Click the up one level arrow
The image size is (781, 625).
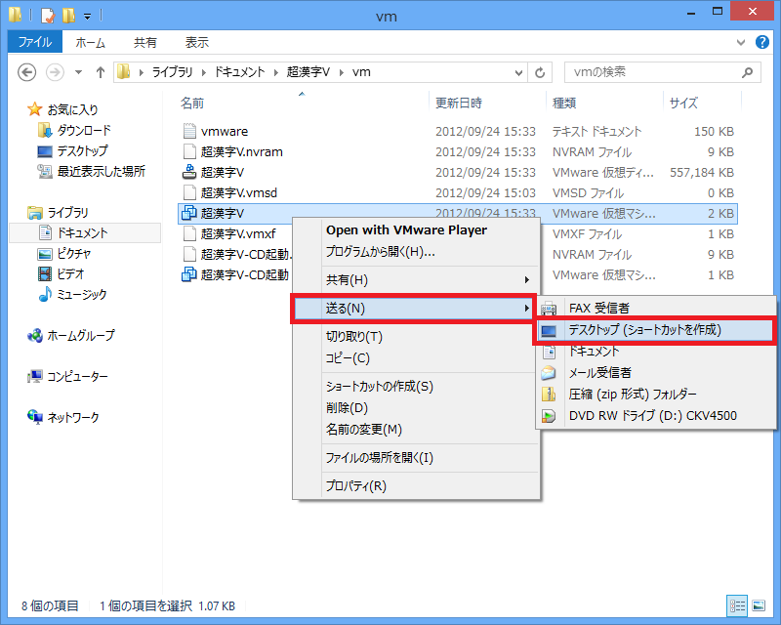101,72
